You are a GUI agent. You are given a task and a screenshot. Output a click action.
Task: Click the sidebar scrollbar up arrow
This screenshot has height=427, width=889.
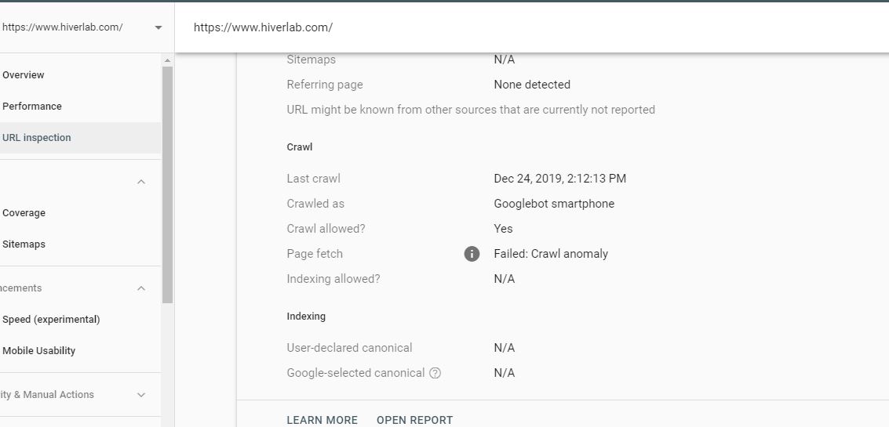[x=167, y=60]
